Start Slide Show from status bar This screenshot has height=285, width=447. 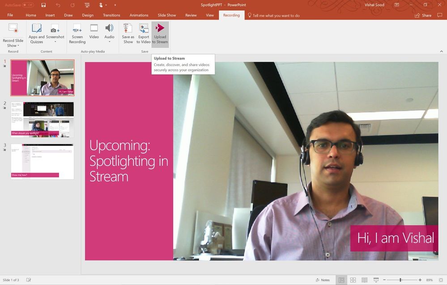pos(376,280)
